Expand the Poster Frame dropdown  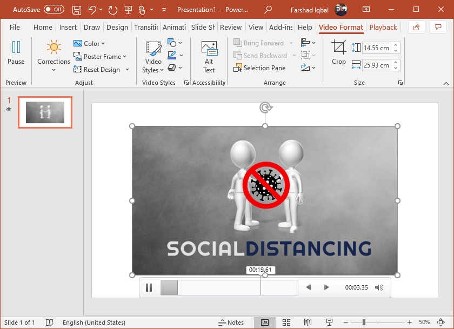101,57
